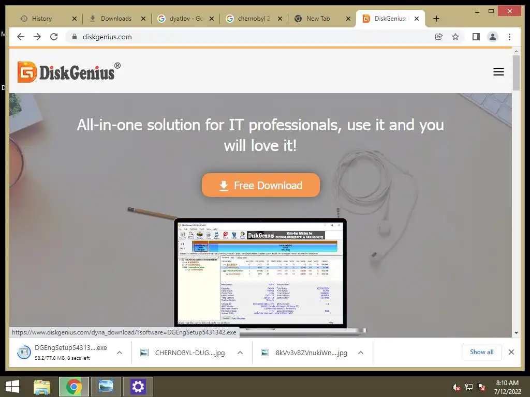Open the gear settings taskbar app
The image size is (530, 397).
pos(138,387)
